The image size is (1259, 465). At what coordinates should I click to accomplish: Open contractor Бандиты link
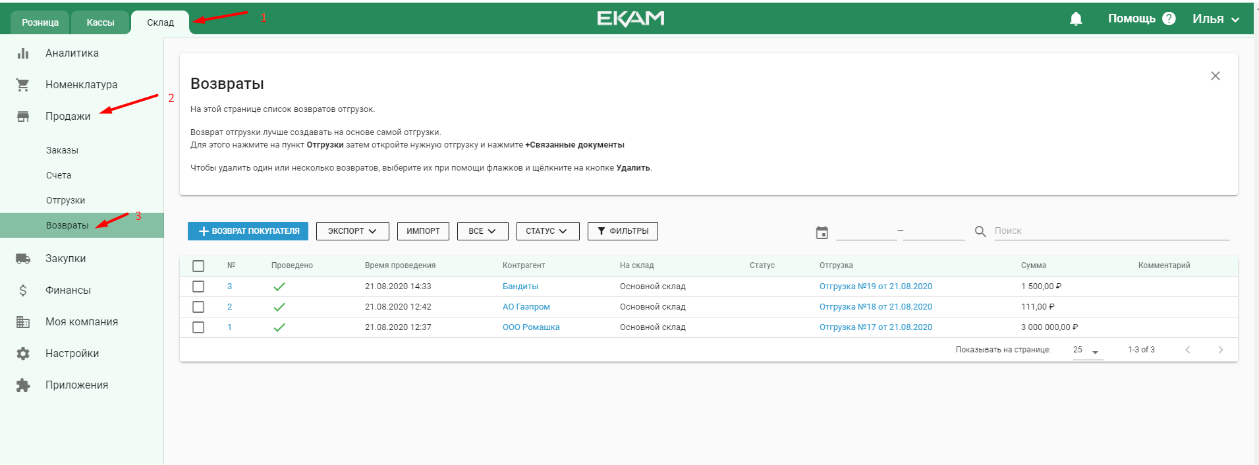tap(520, 287)
